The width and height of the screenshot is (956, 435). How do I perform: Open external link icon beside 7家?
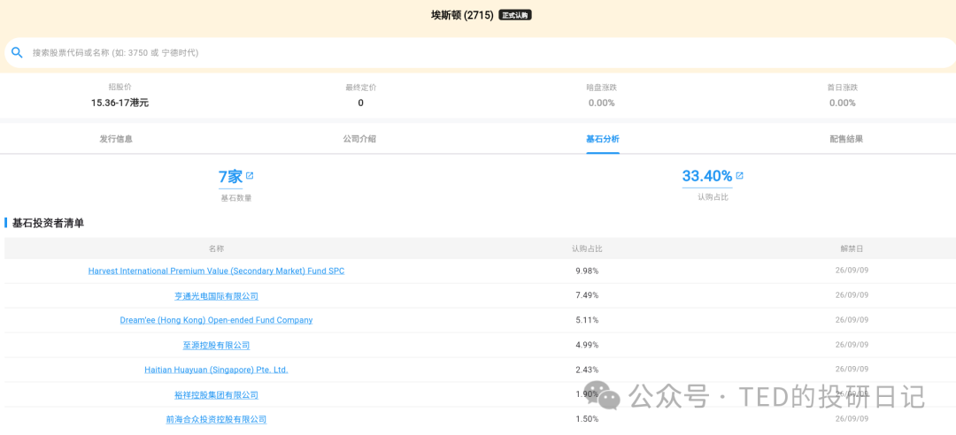250,175
